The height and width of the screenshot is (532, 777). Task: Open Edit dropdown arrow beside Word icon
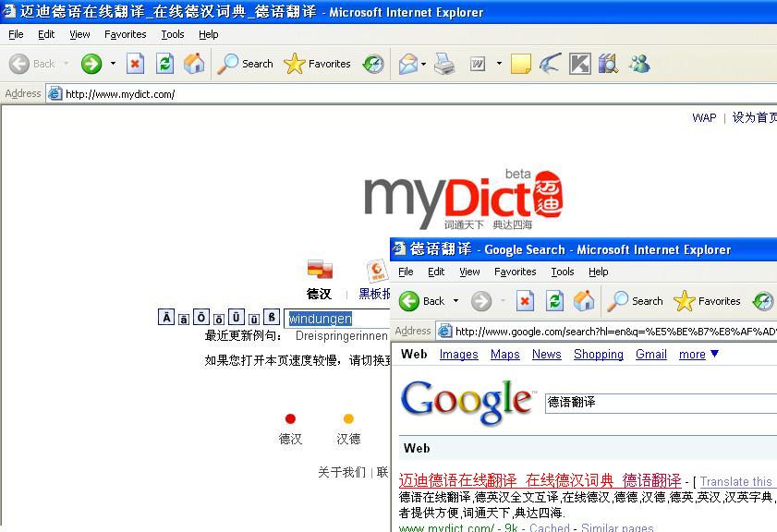click(499, 64)
